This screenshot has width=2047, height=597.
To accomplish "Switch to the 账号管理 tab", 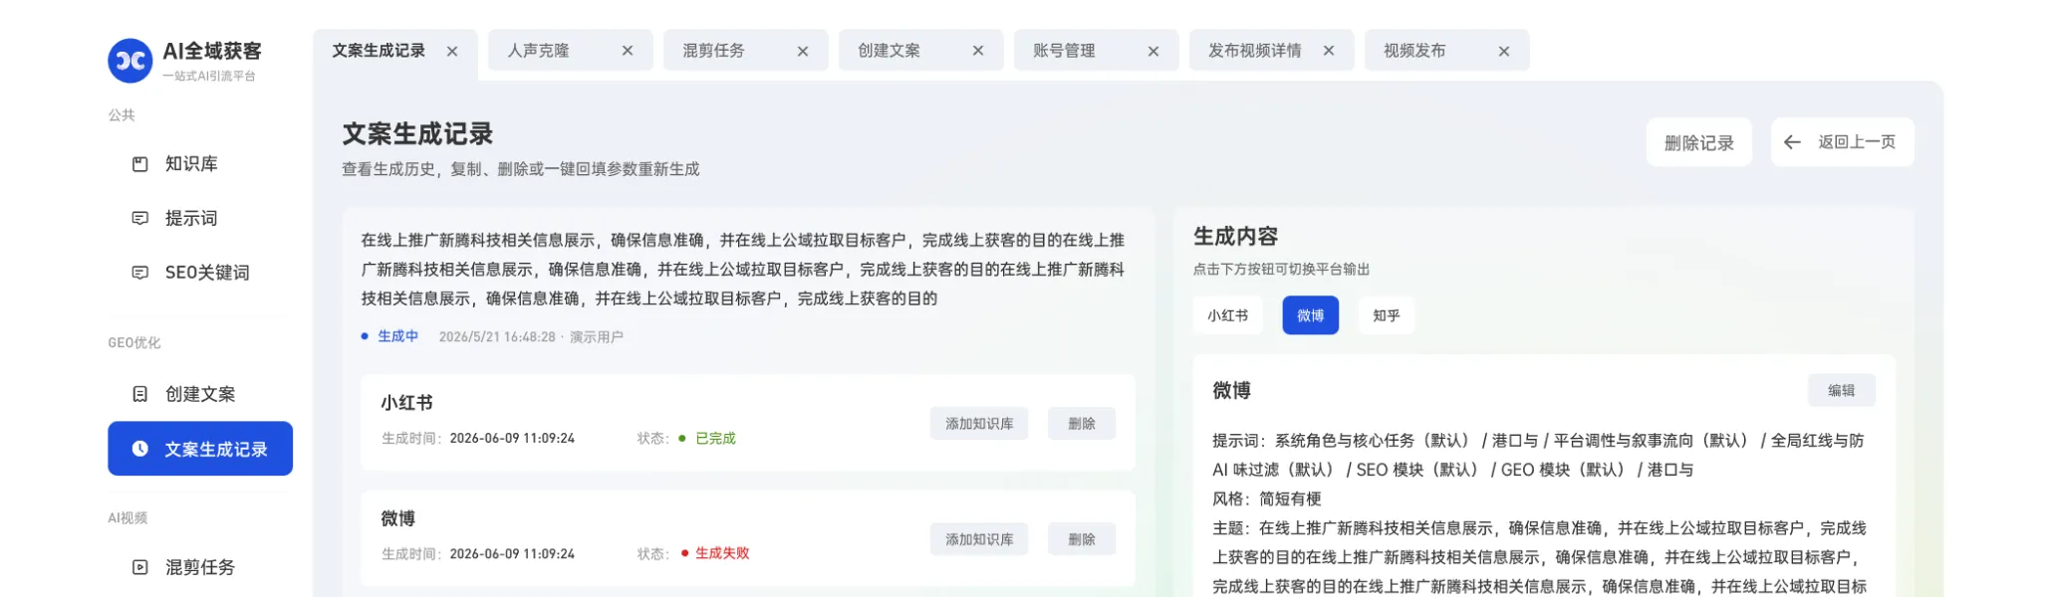I will tap(1097, 51).
